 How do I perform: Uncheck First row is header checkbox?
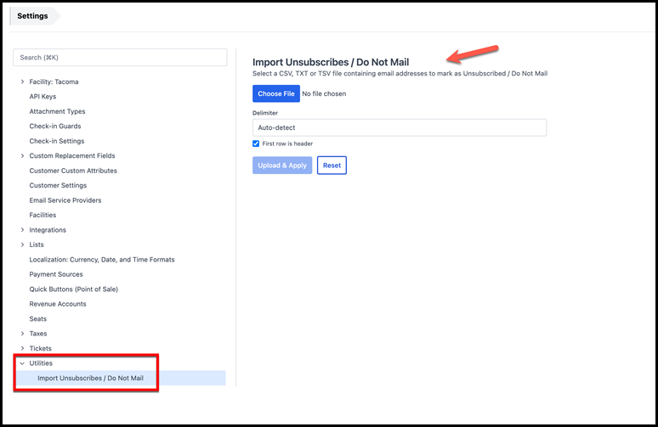point(257,143)
